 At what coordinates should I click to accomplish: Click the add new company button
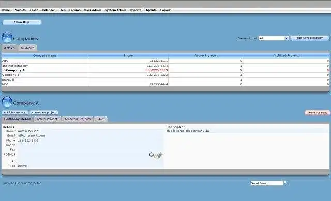pyautogui.click(x=310, y=38)
